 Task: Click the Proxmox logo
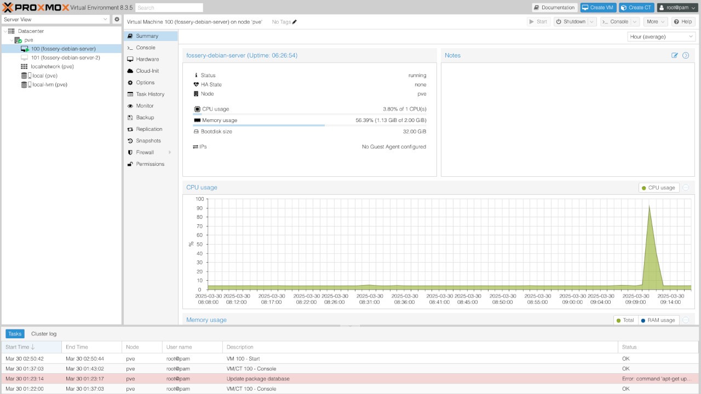tap(36, 7)
